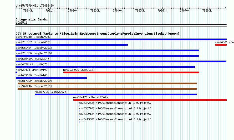Click the esv34339 (Pinto2007) variant bar
The height and width of the screenshot is (140, 234).
pyautogui.click(x=105, y=67)
